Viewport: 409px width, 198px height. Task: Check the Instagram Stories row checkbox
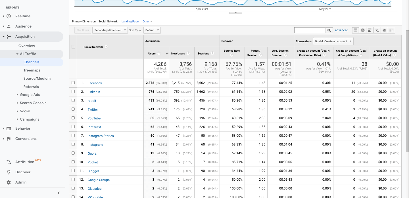[73, 136]
